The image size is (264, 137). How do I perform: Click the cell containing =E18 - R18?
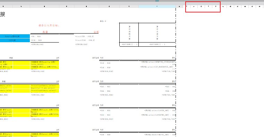109,63
